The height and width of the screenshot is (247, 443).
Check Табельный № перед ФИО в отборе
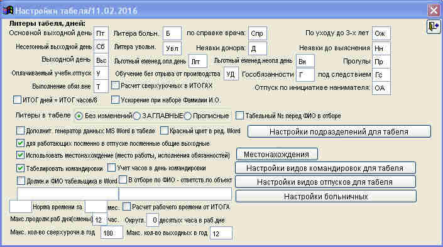coord(239,115)
